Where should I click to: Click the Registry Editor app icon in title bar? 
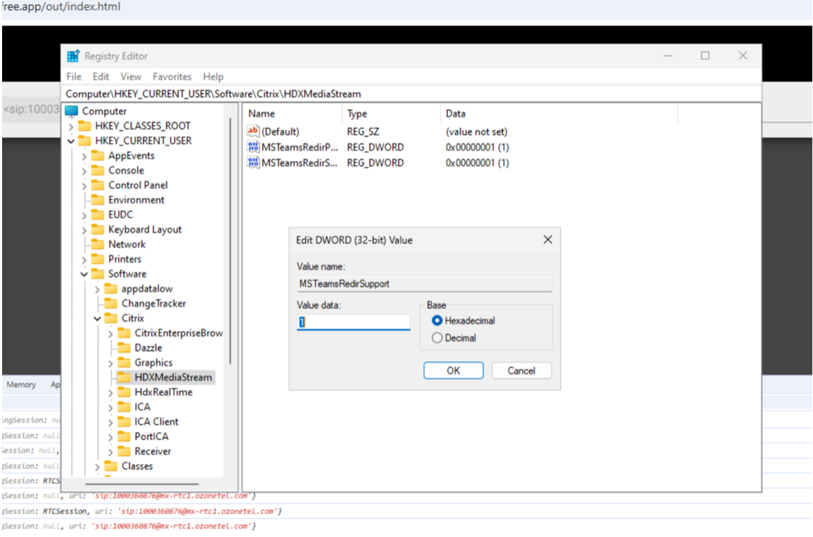[73, 56]
